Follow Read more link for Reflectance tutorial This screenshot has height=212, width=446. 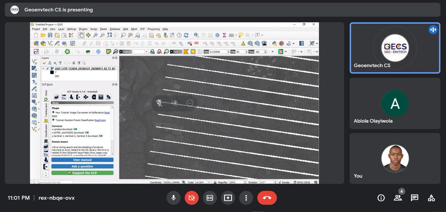click(107, 112)
